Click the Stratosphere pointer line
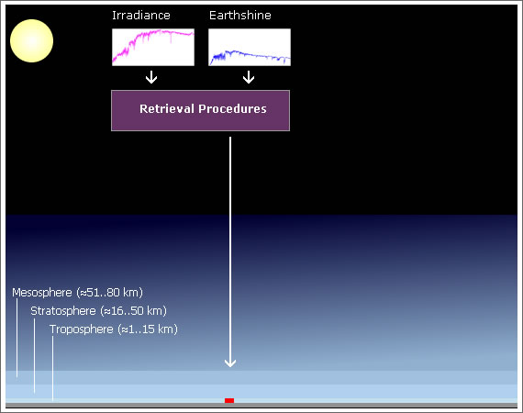 [34, 355]
